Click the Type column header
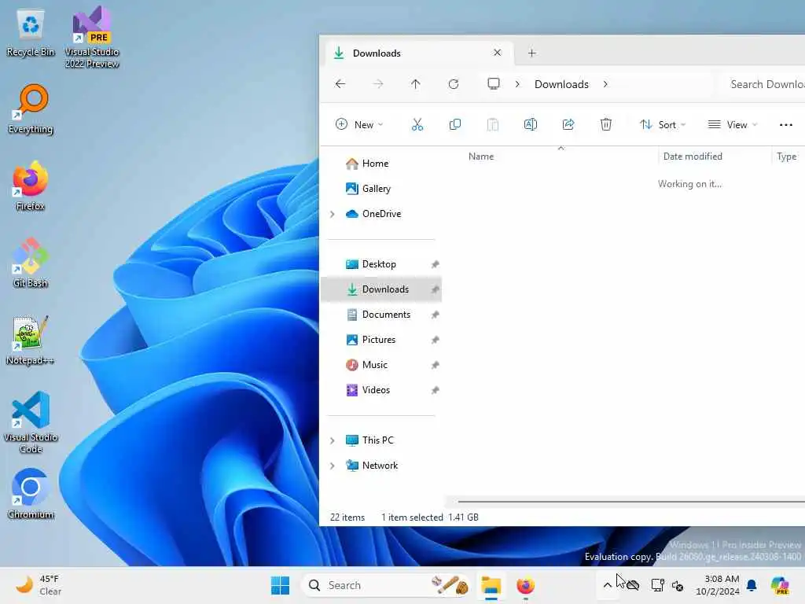 pos(788,157)
